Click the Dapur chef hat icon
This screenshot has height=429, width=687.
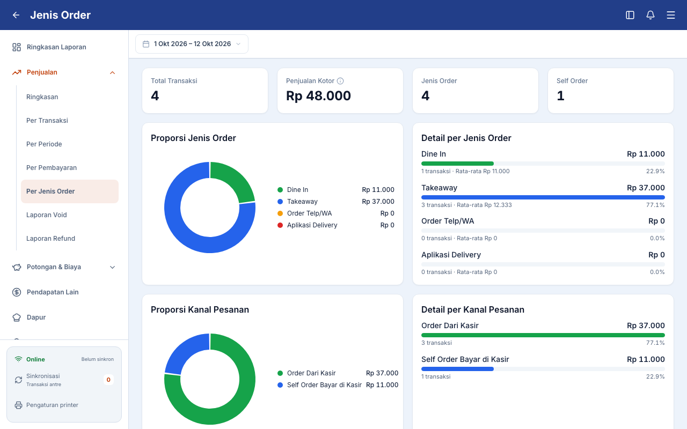[x=17, y=317]
